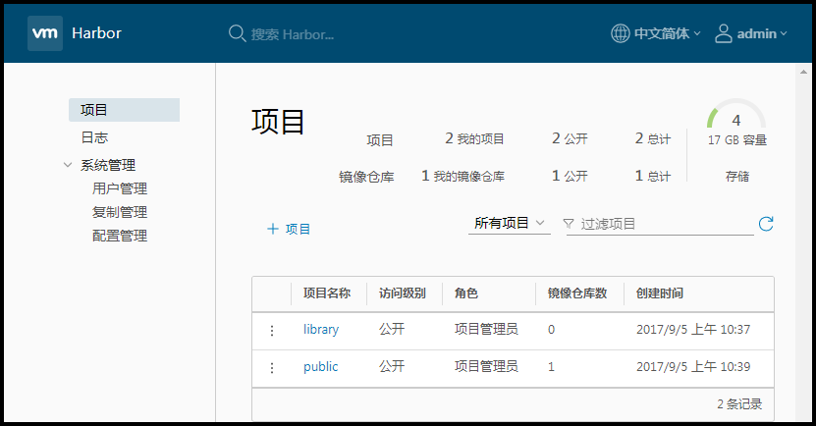816x426 pixels.
Task: Open 用户管理 in the sidebar
Action: tap(120, 188)
